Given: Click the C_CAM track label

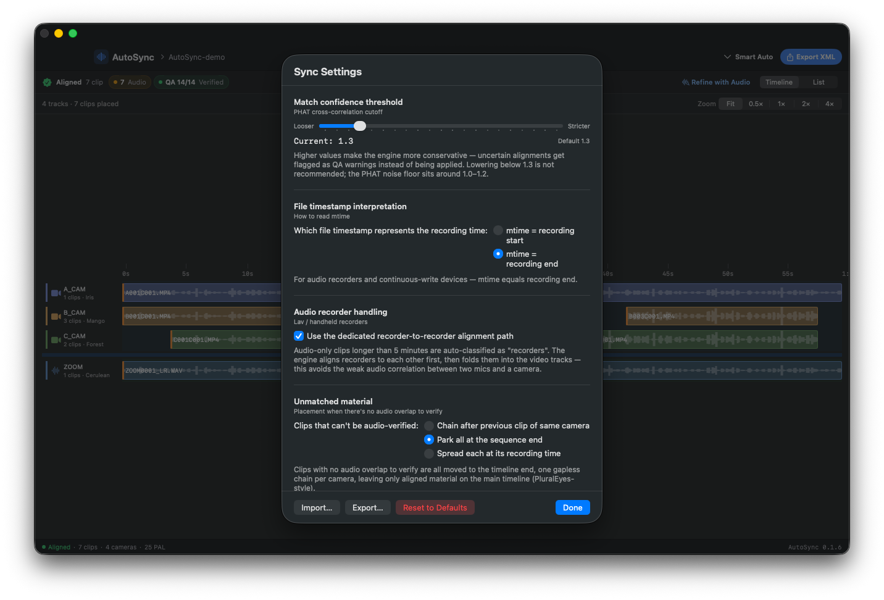Looking at the screenshot, I should 75,336.
